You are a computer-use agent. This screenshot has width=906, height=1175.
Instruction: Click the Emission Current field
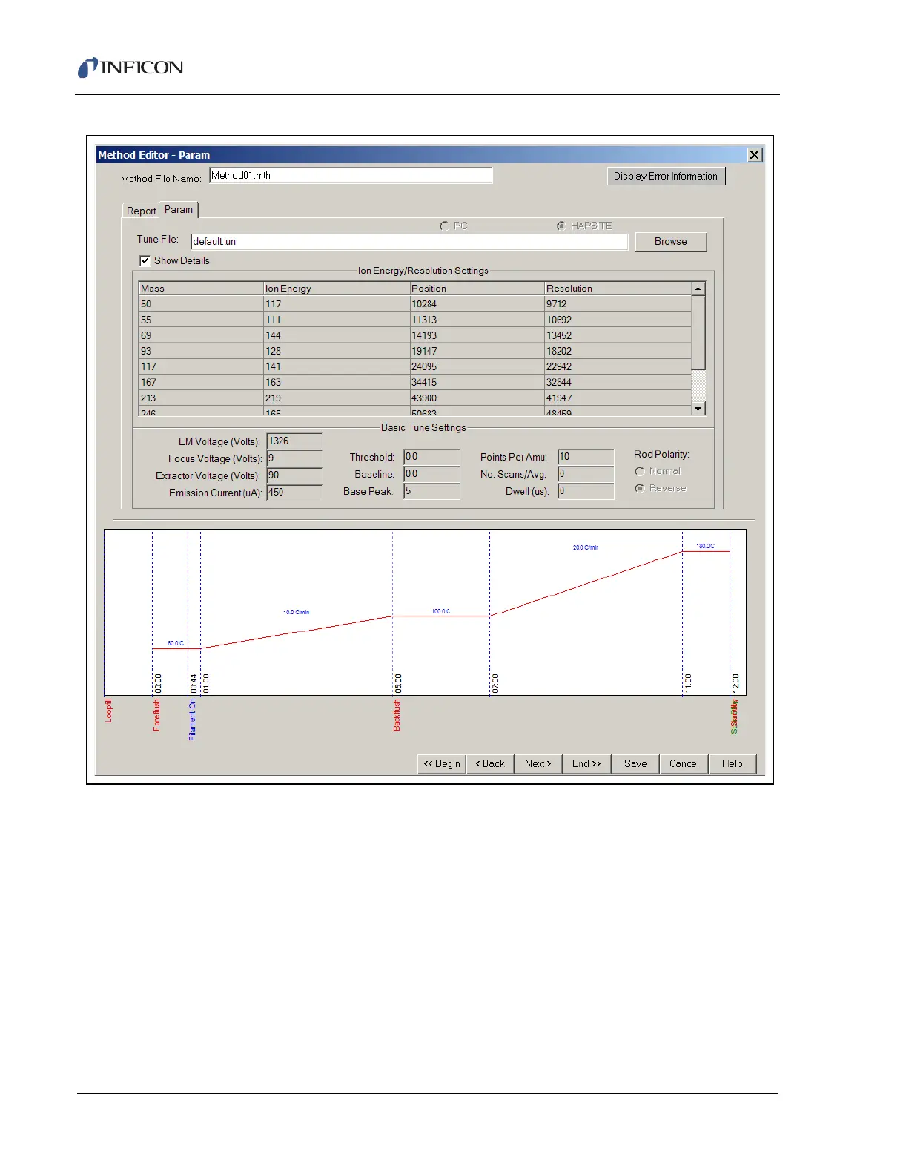294,493
